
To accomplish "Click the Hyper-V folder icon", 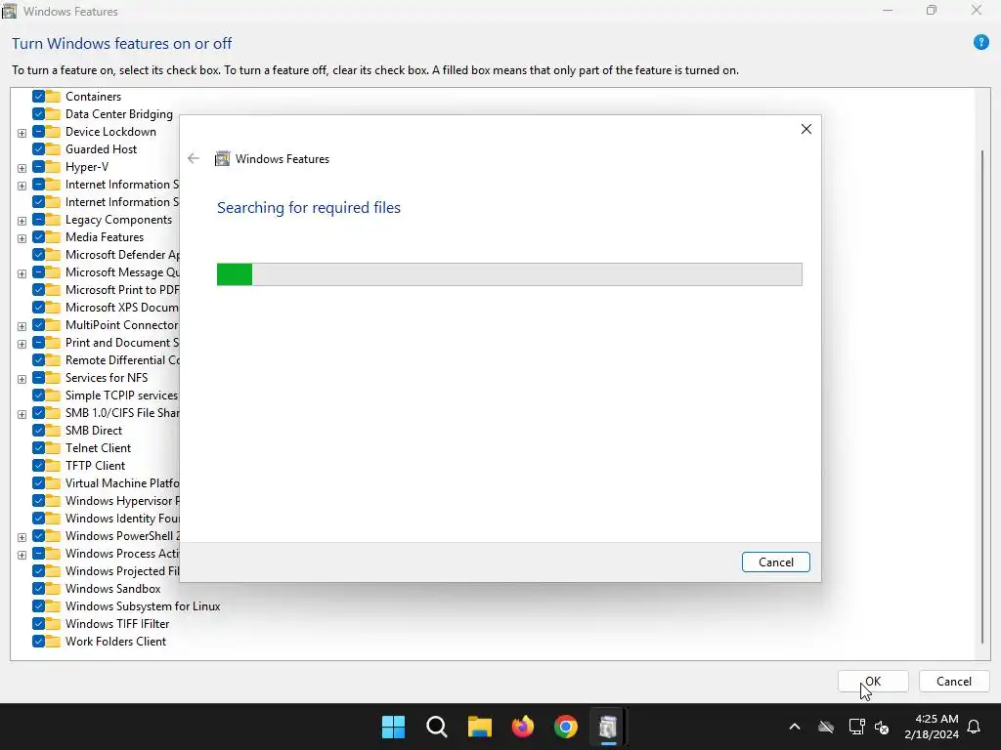I will pyautogui.click(x=53, y=167).
